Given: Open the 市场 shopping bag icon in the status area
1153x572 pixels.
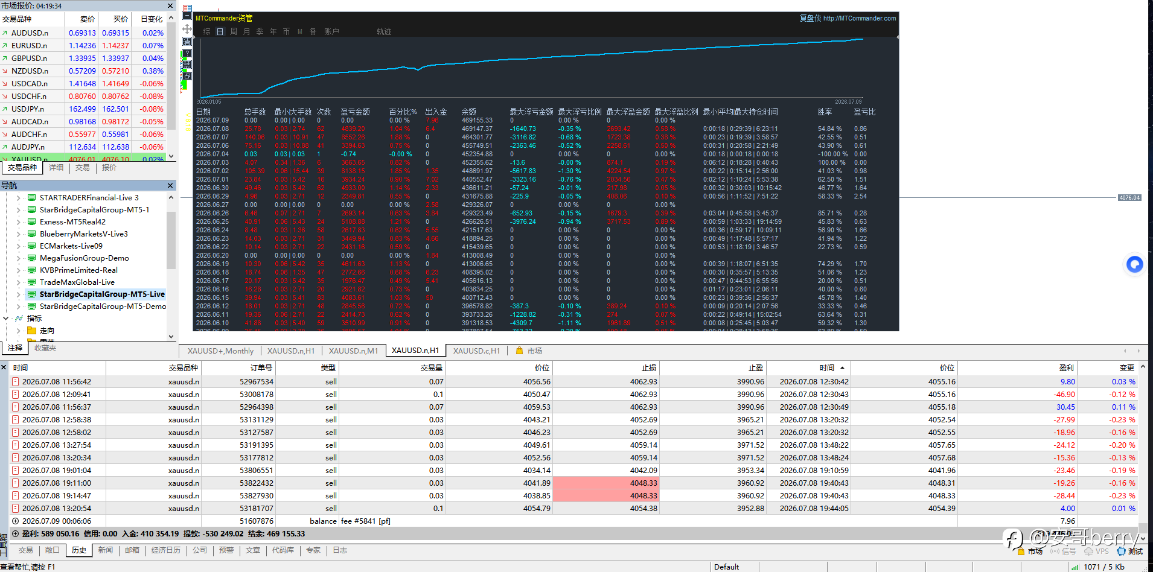Looking at the screenshot, I should tap(1021, 551).
